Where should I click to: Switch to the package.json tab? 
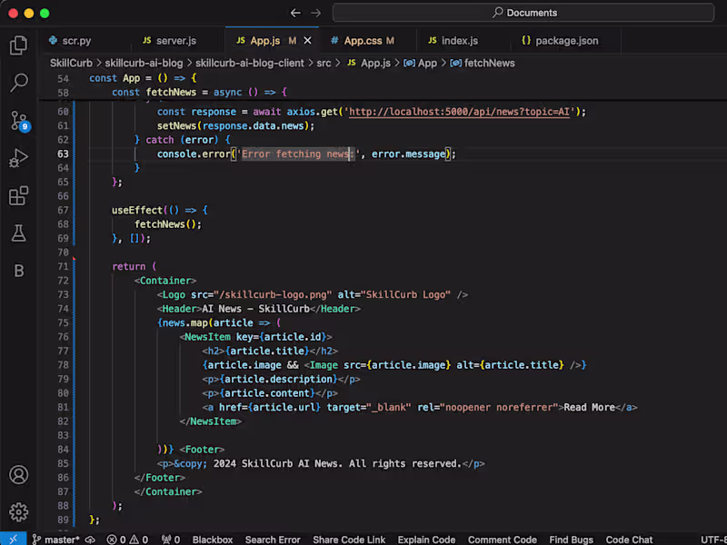tap(566, 41)
